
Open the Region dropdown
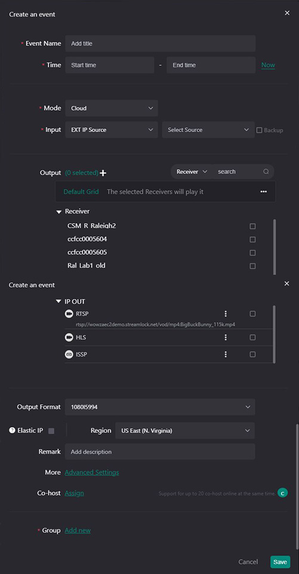point(185,430)
